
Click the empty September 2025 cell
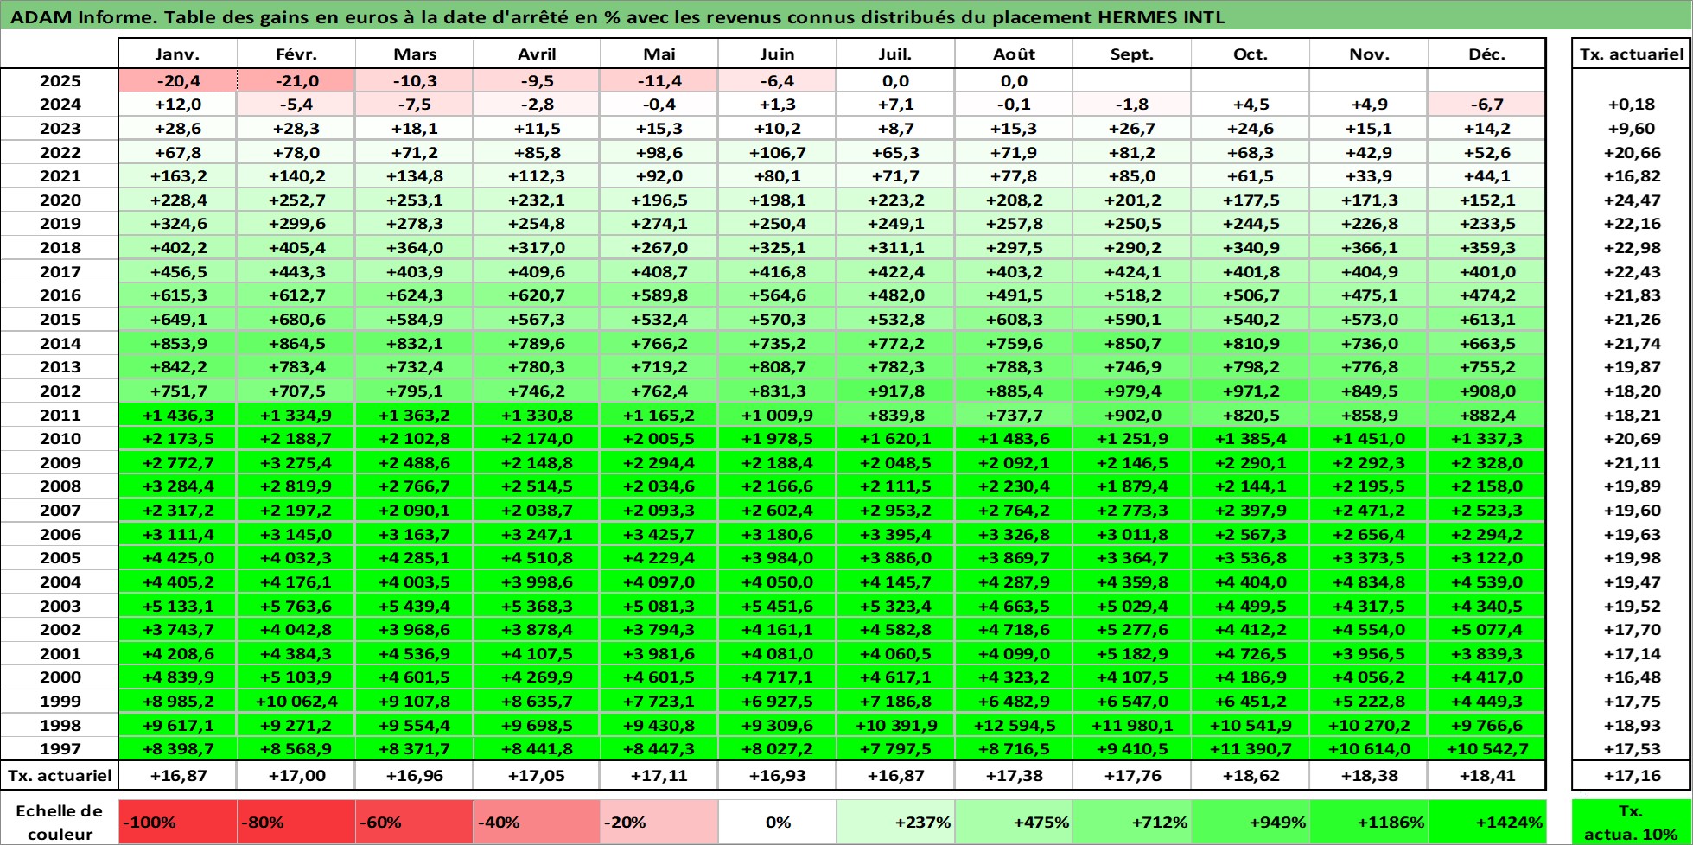(x=1132, y=80)
